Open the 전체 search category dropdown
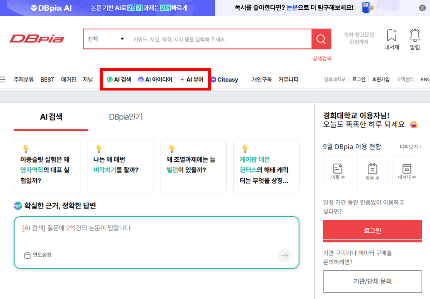The height and width of the screenshot is (299, 430). click(x=106, y=39)
